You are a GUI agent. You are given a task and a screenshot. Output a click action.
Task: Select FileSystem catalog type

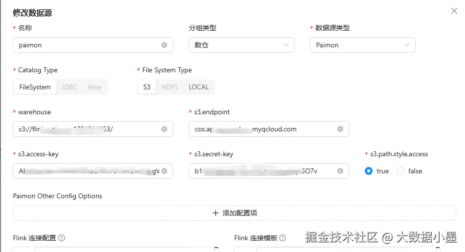(x=35, y=87)
